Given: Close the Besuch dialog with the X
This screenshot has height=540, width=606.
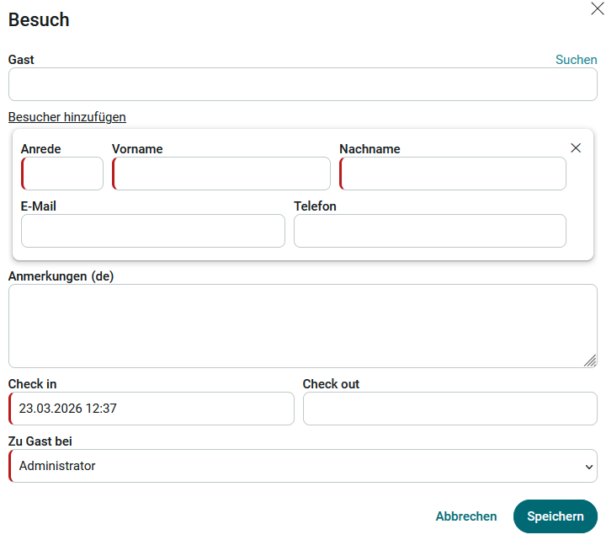Looking at the screenshot, I should click(x=598, y=9).
